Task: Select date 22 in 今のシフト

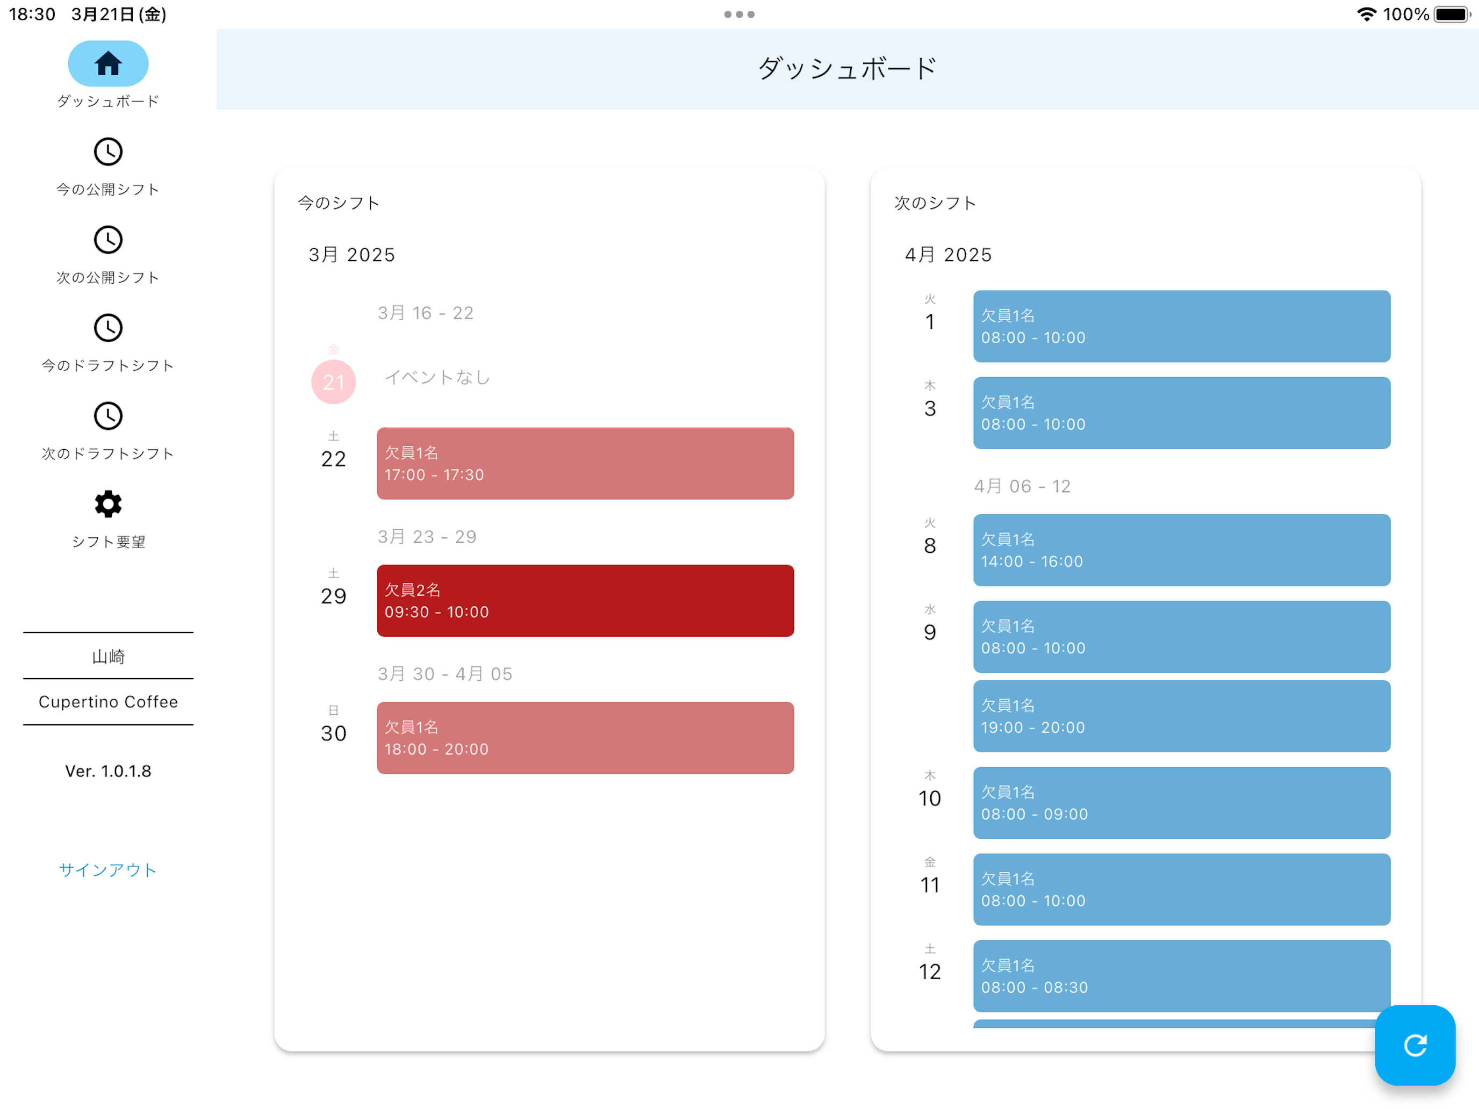Action: pyautogui.click(x=334, y=458)
